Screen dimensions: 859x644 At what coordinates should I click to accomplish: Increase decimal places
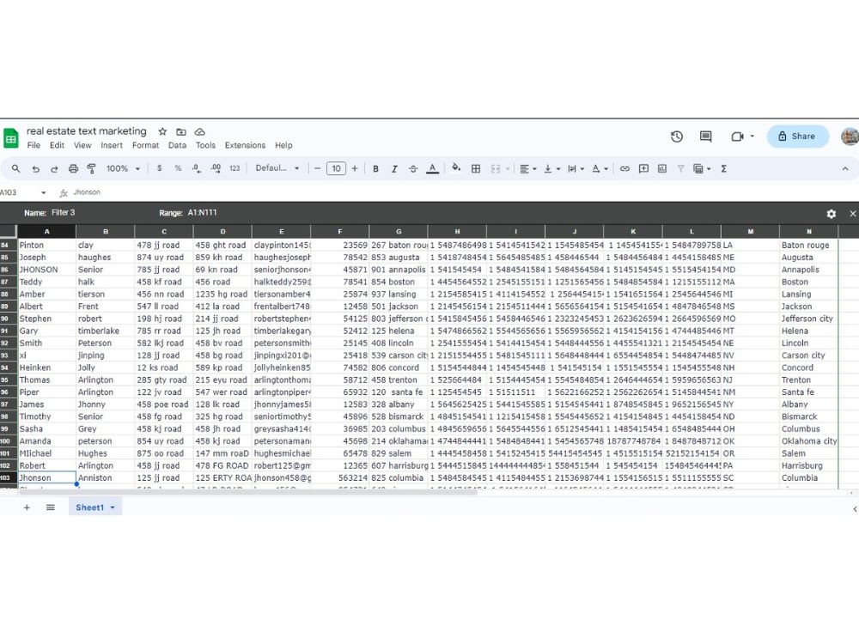[216, 168]
